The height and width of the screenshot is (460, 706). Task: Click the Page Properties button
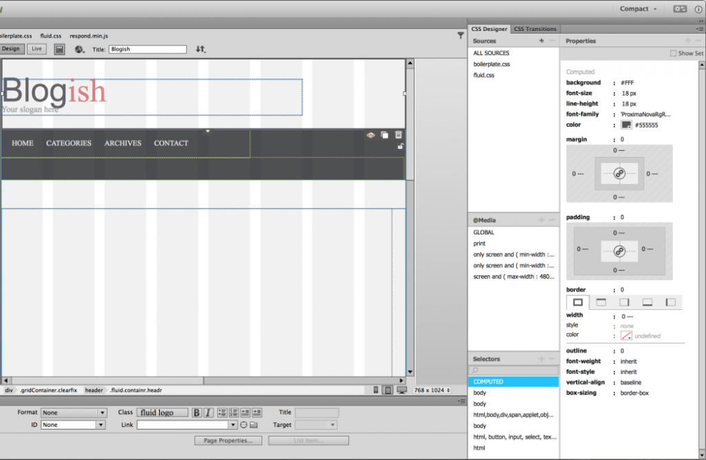tap(228, 440)
